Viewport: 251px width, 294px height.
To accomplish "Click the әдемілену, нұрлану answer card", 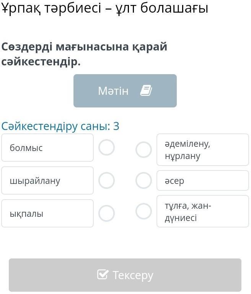I will point(202,149).
